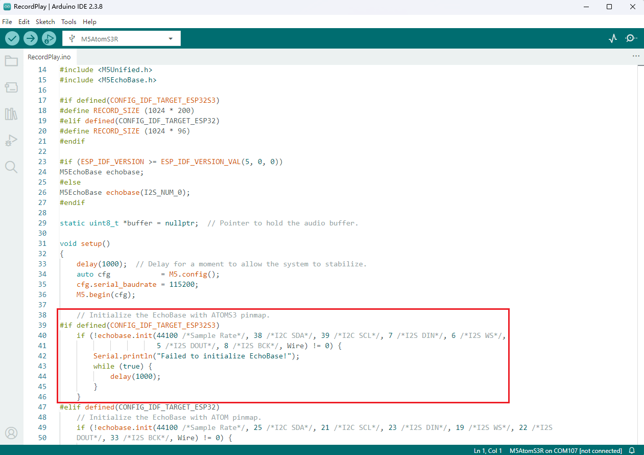
Task: Open the Search sidebar magnifier icon
Action: click(11, 167)
